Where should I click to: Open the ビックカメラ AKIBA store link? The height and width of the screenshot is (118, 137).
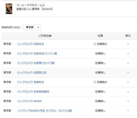(x=30, y=101)
